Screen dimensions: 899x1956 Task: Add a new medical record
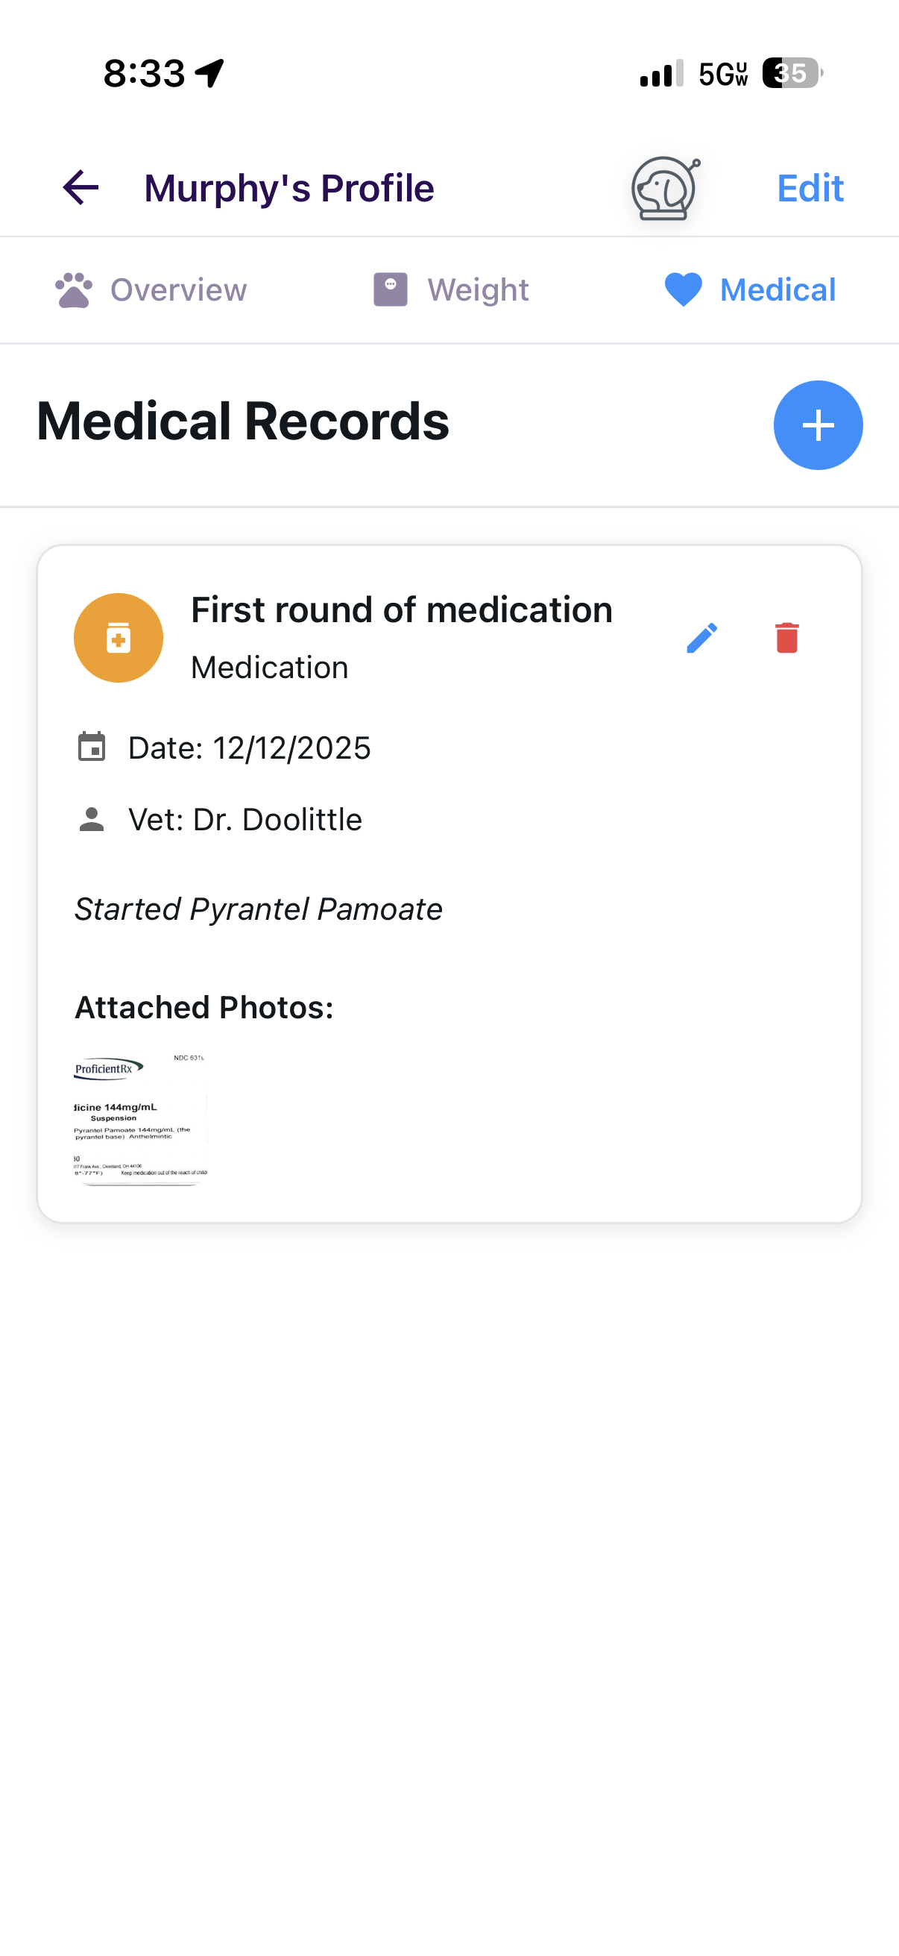817,425
